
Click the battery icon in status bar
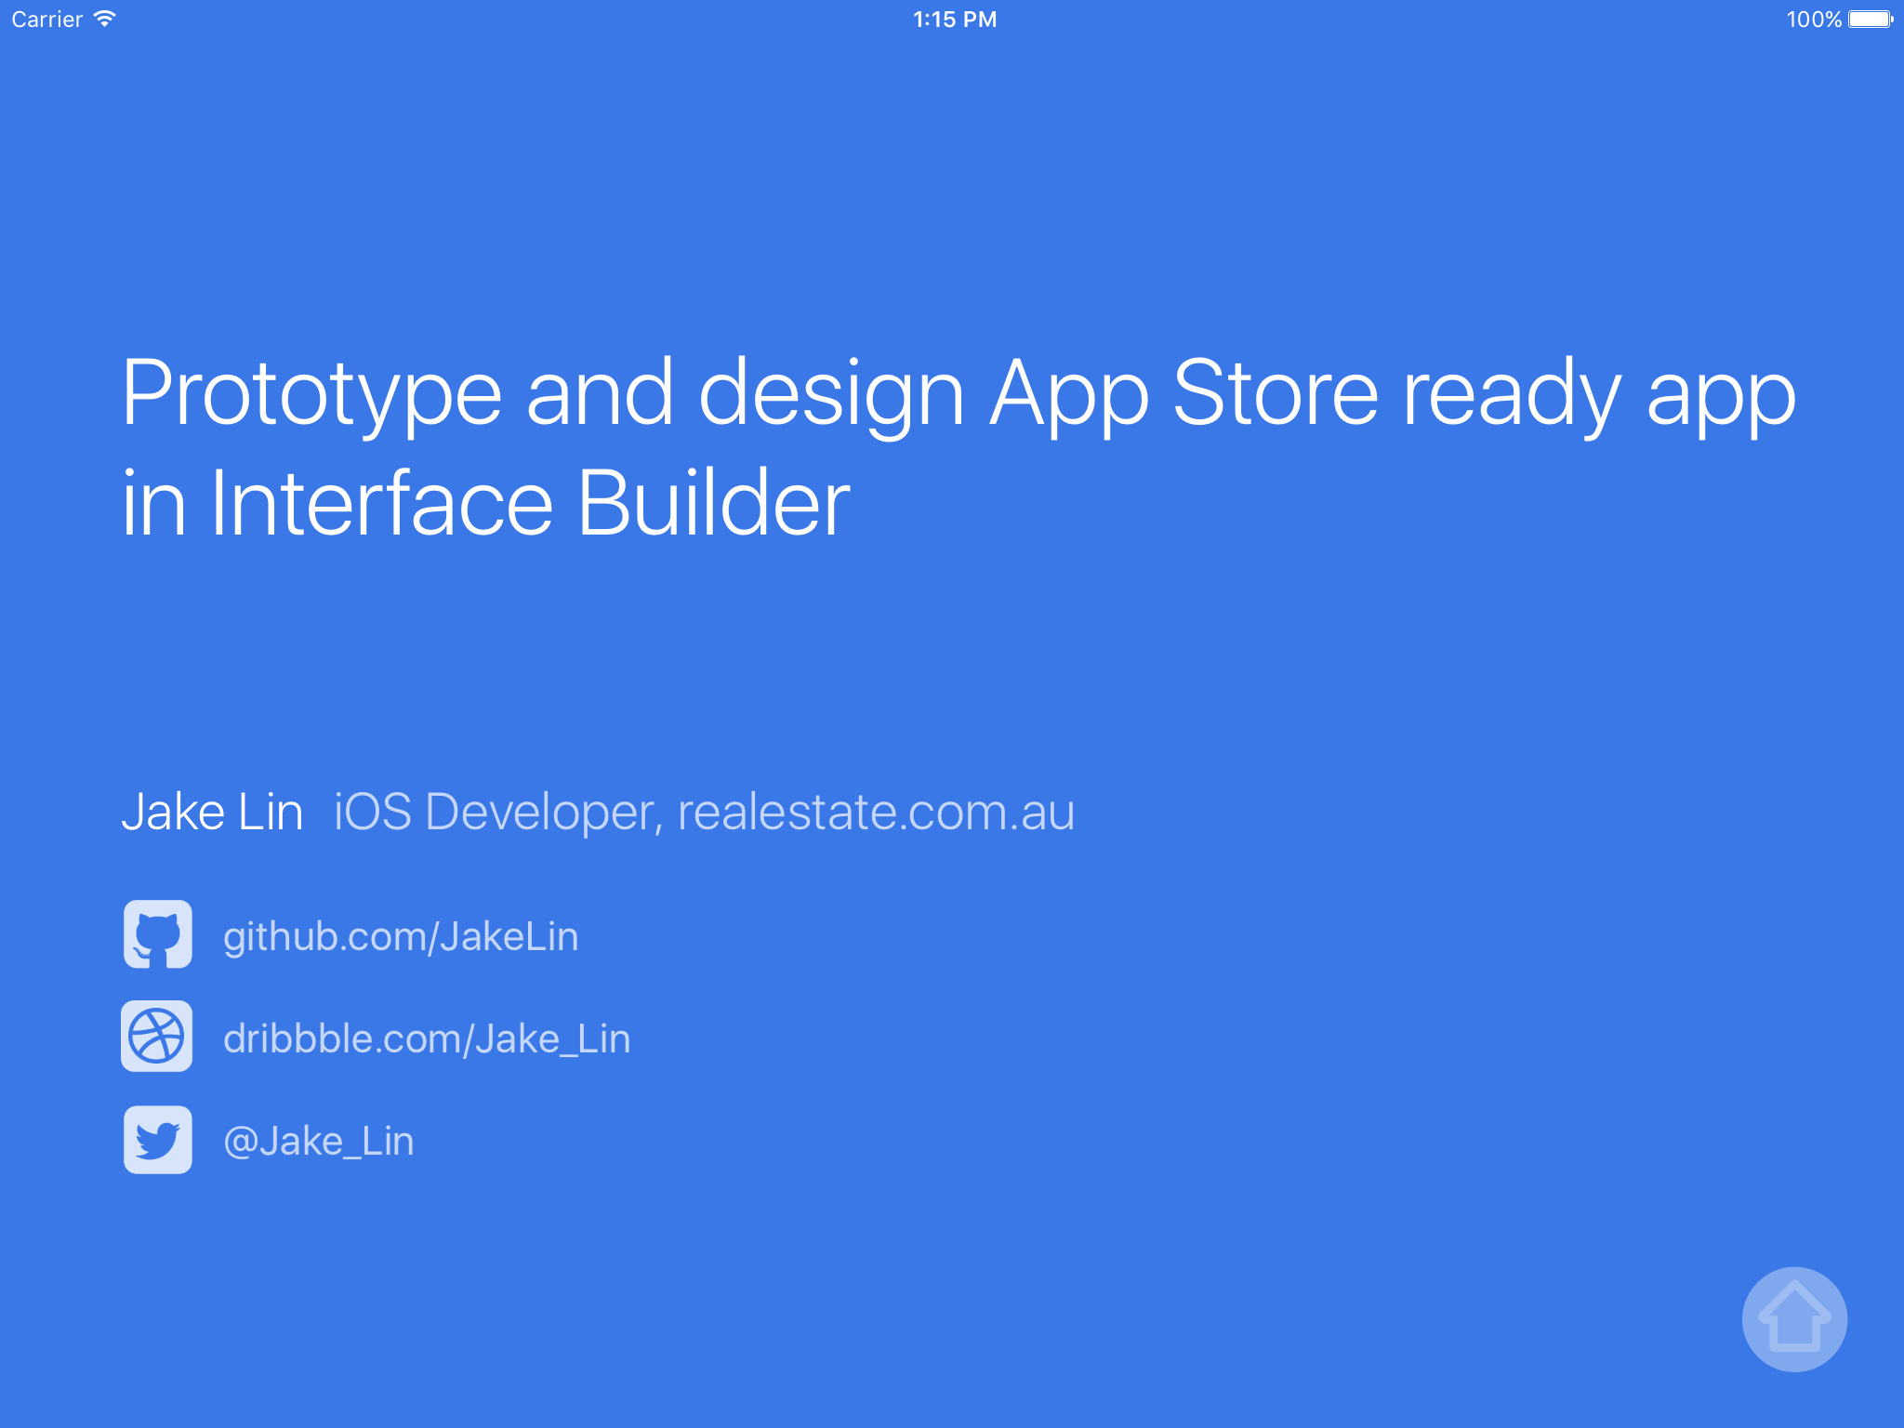click(x=1870, y=19)
